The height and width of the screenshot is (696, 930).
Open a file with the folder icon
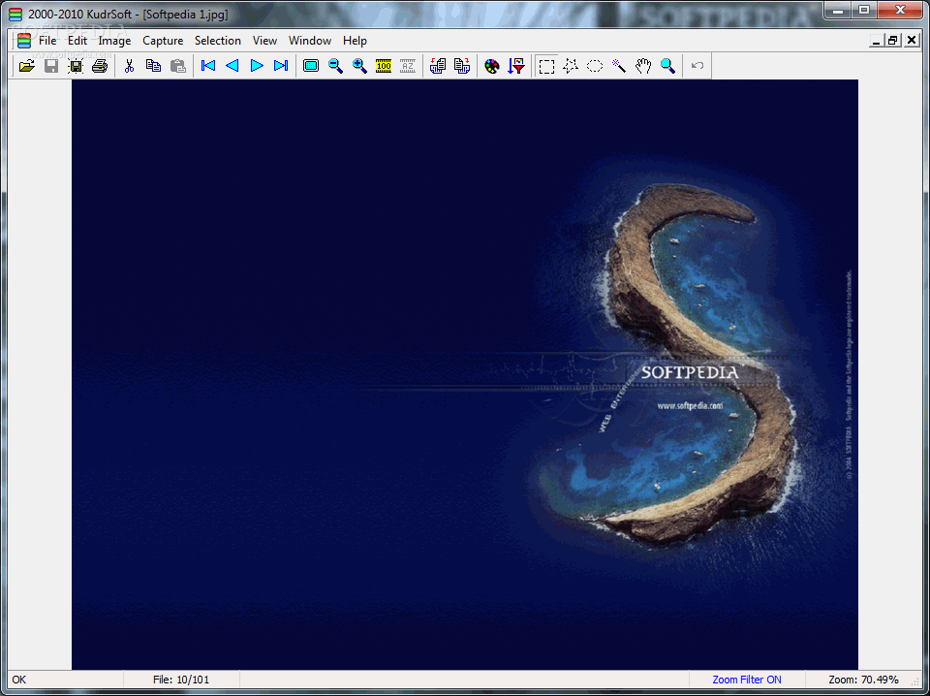click(27, 66)
